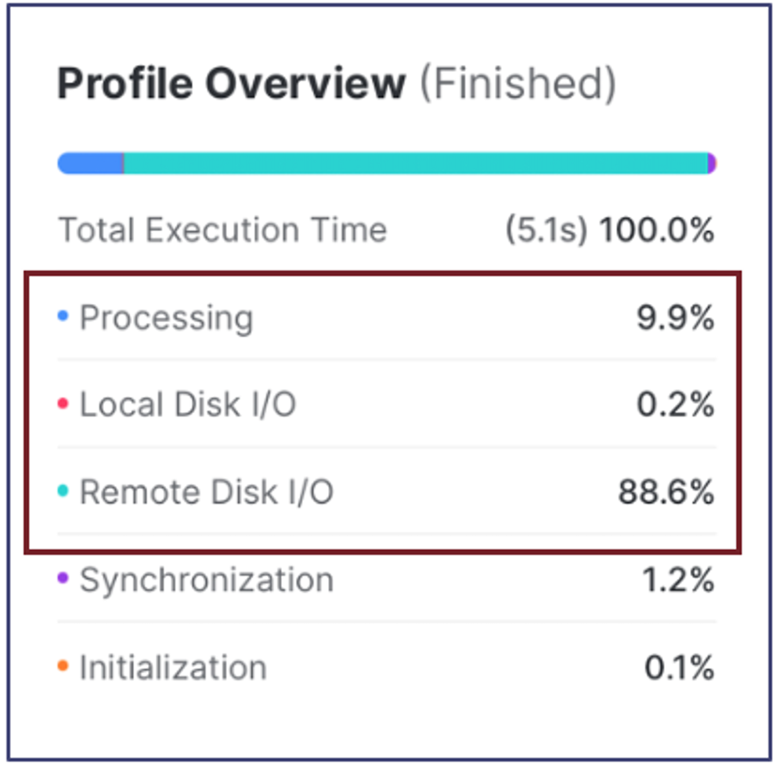The height and width of the screenshot is (767, 783).
Task: Select the Total Execution Time label
Action: [222, 230]
